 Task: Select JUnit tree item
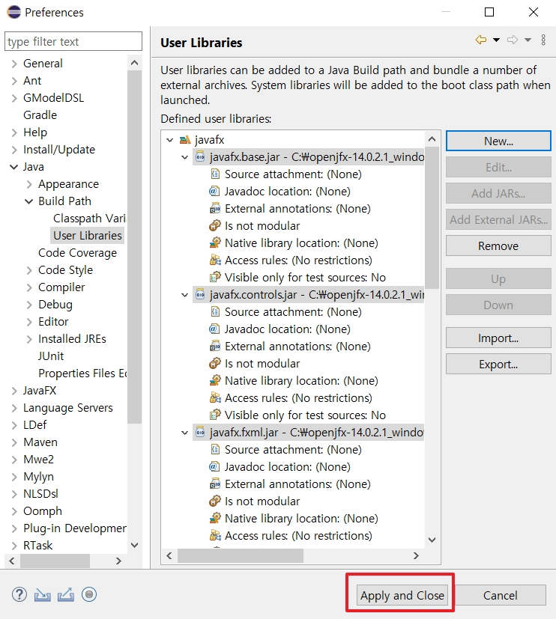51,356
